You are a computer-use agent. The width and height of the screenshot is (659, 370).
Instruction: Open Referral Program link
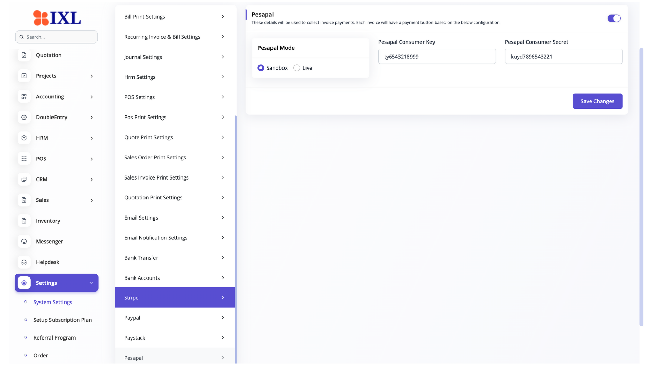click(54, 338)
